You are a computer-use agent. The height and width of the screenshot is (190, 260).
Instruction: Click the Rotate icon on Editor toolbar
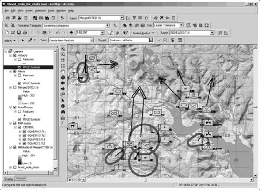click(x=165, y=40)
